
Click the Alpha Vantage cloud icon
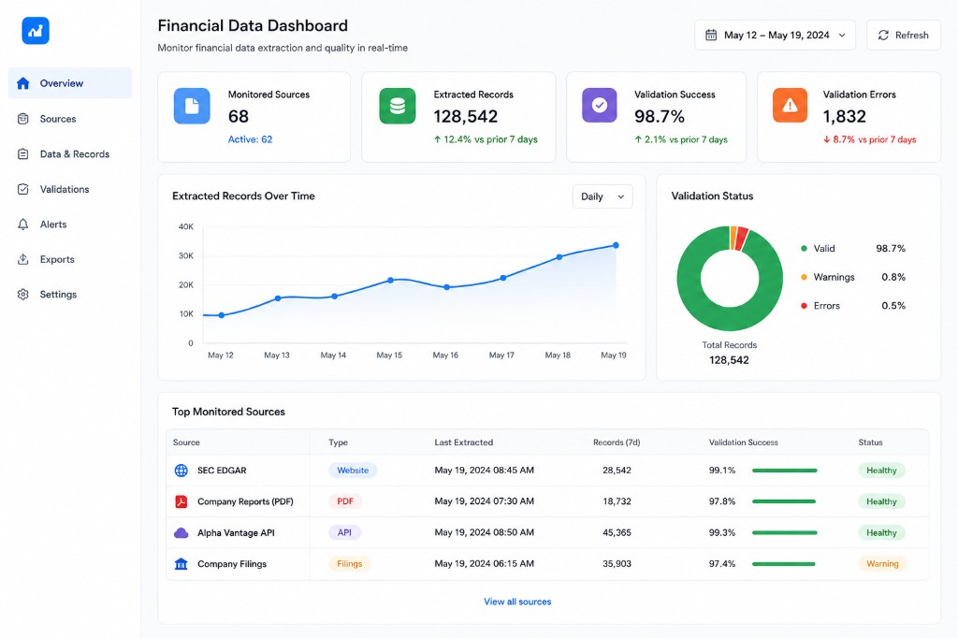[x=181, y=533]
